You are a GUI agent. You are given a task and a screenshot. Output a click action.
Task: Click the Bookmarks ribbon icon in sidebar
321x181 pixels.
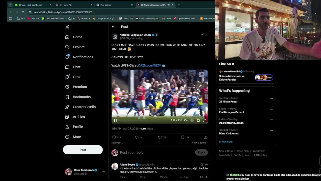67,97
